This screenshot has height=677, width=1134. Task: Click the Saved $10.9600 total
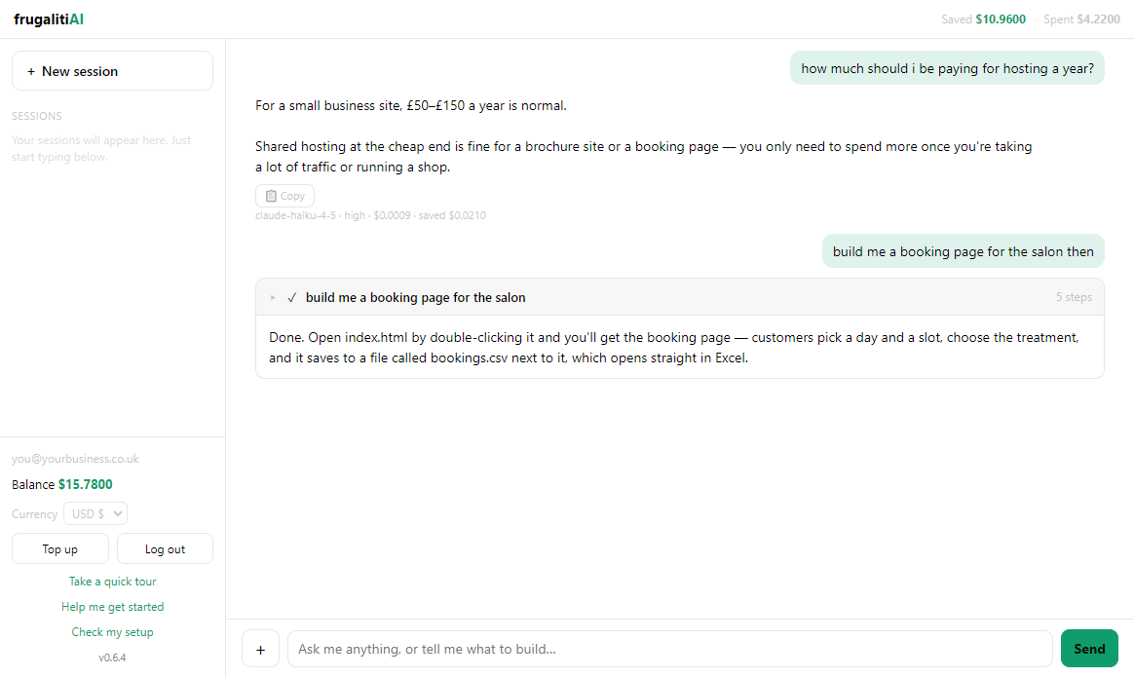pyautogui.click(x=983, y=19)
